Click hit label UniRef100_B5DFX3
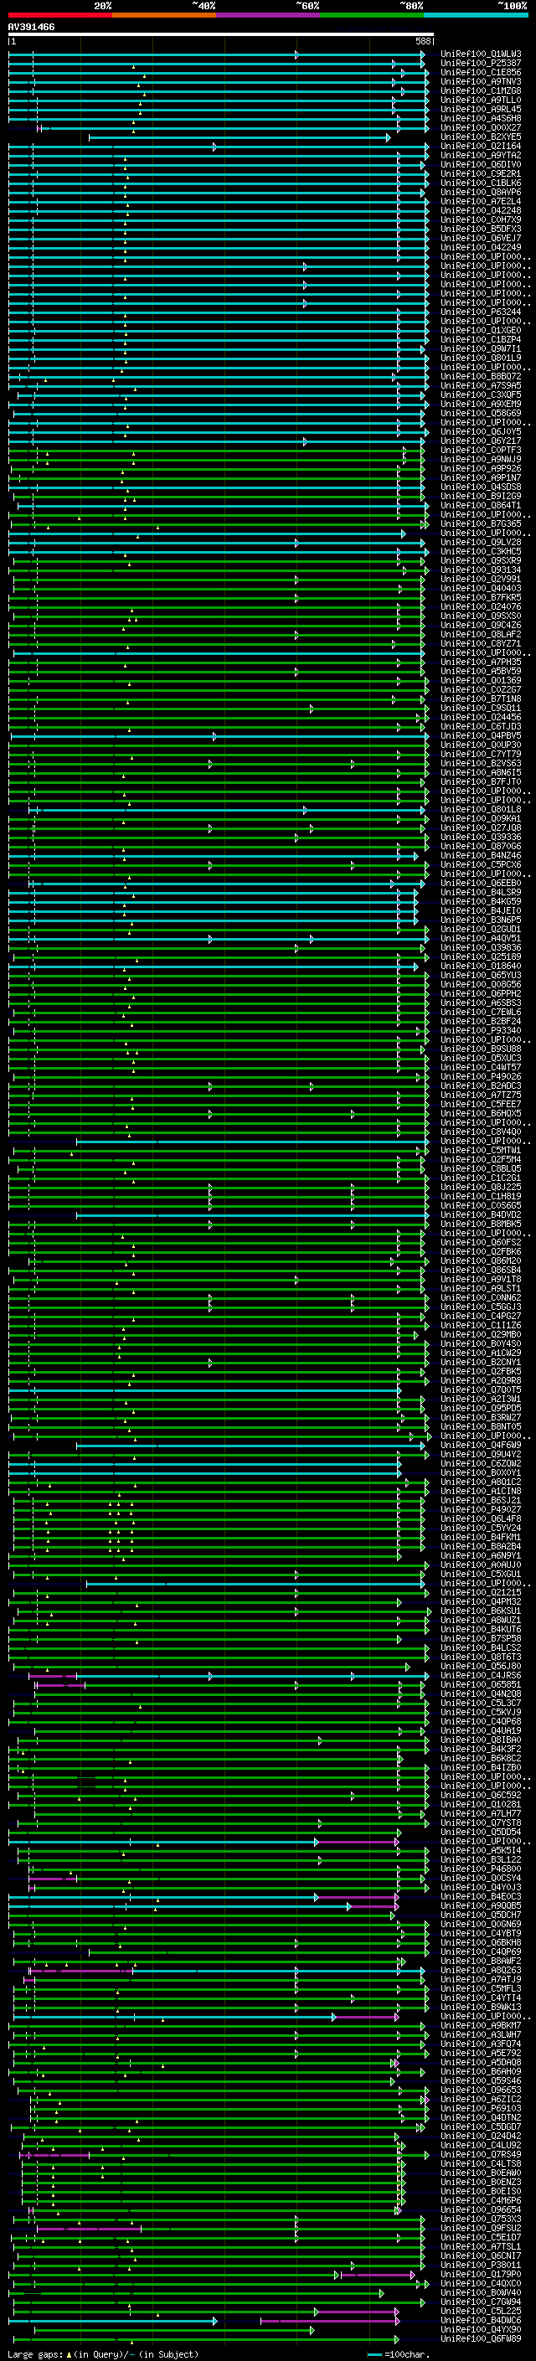The height and width of the screenshot is (2361, 536). [x=481, y=229]
